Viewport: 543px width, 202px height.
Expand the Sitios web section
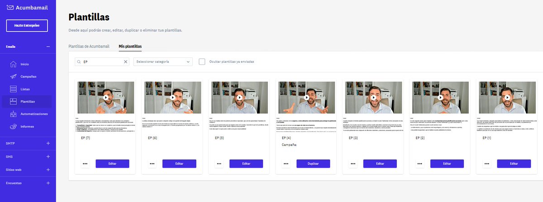pos(48,170)
